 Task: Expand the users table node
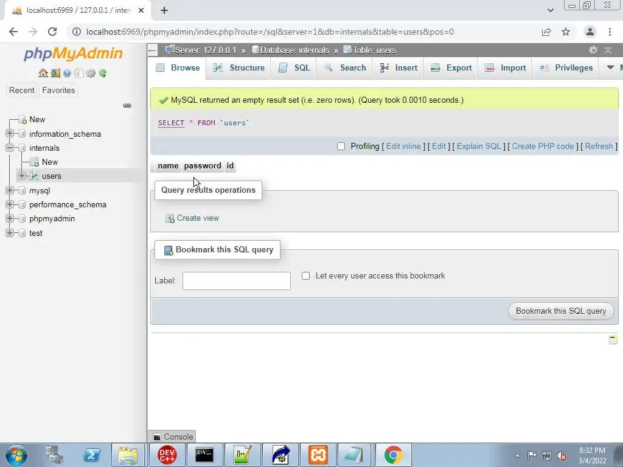tap(22, 176)
